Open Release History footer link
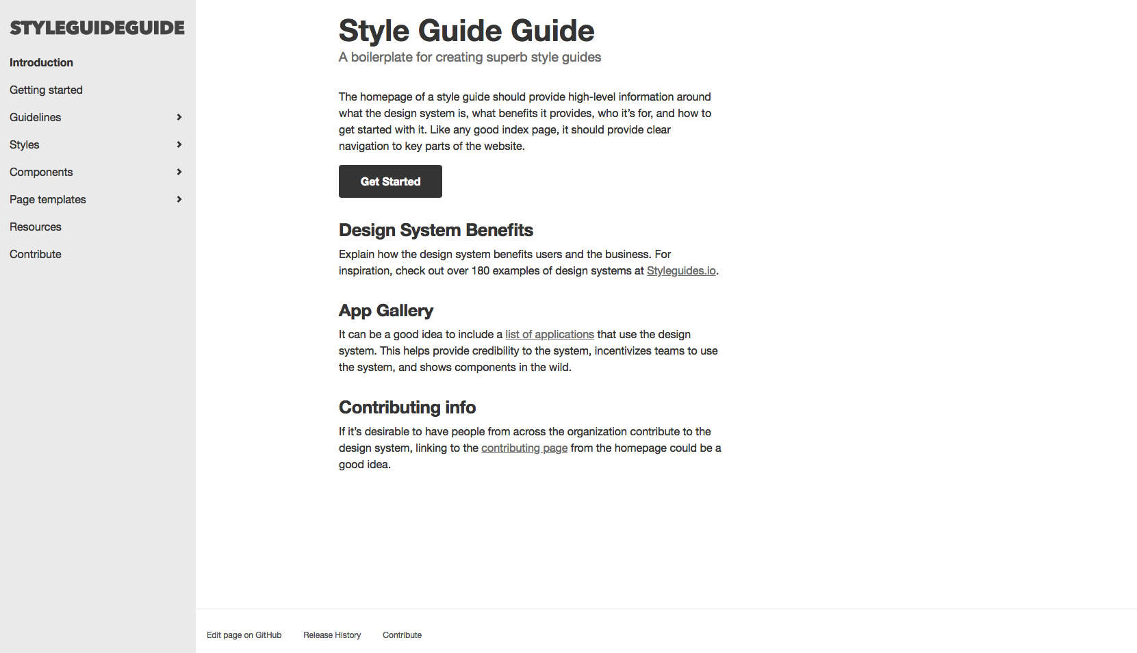The height and width of the screenshot is (653, 1137). tap(332, 635)
